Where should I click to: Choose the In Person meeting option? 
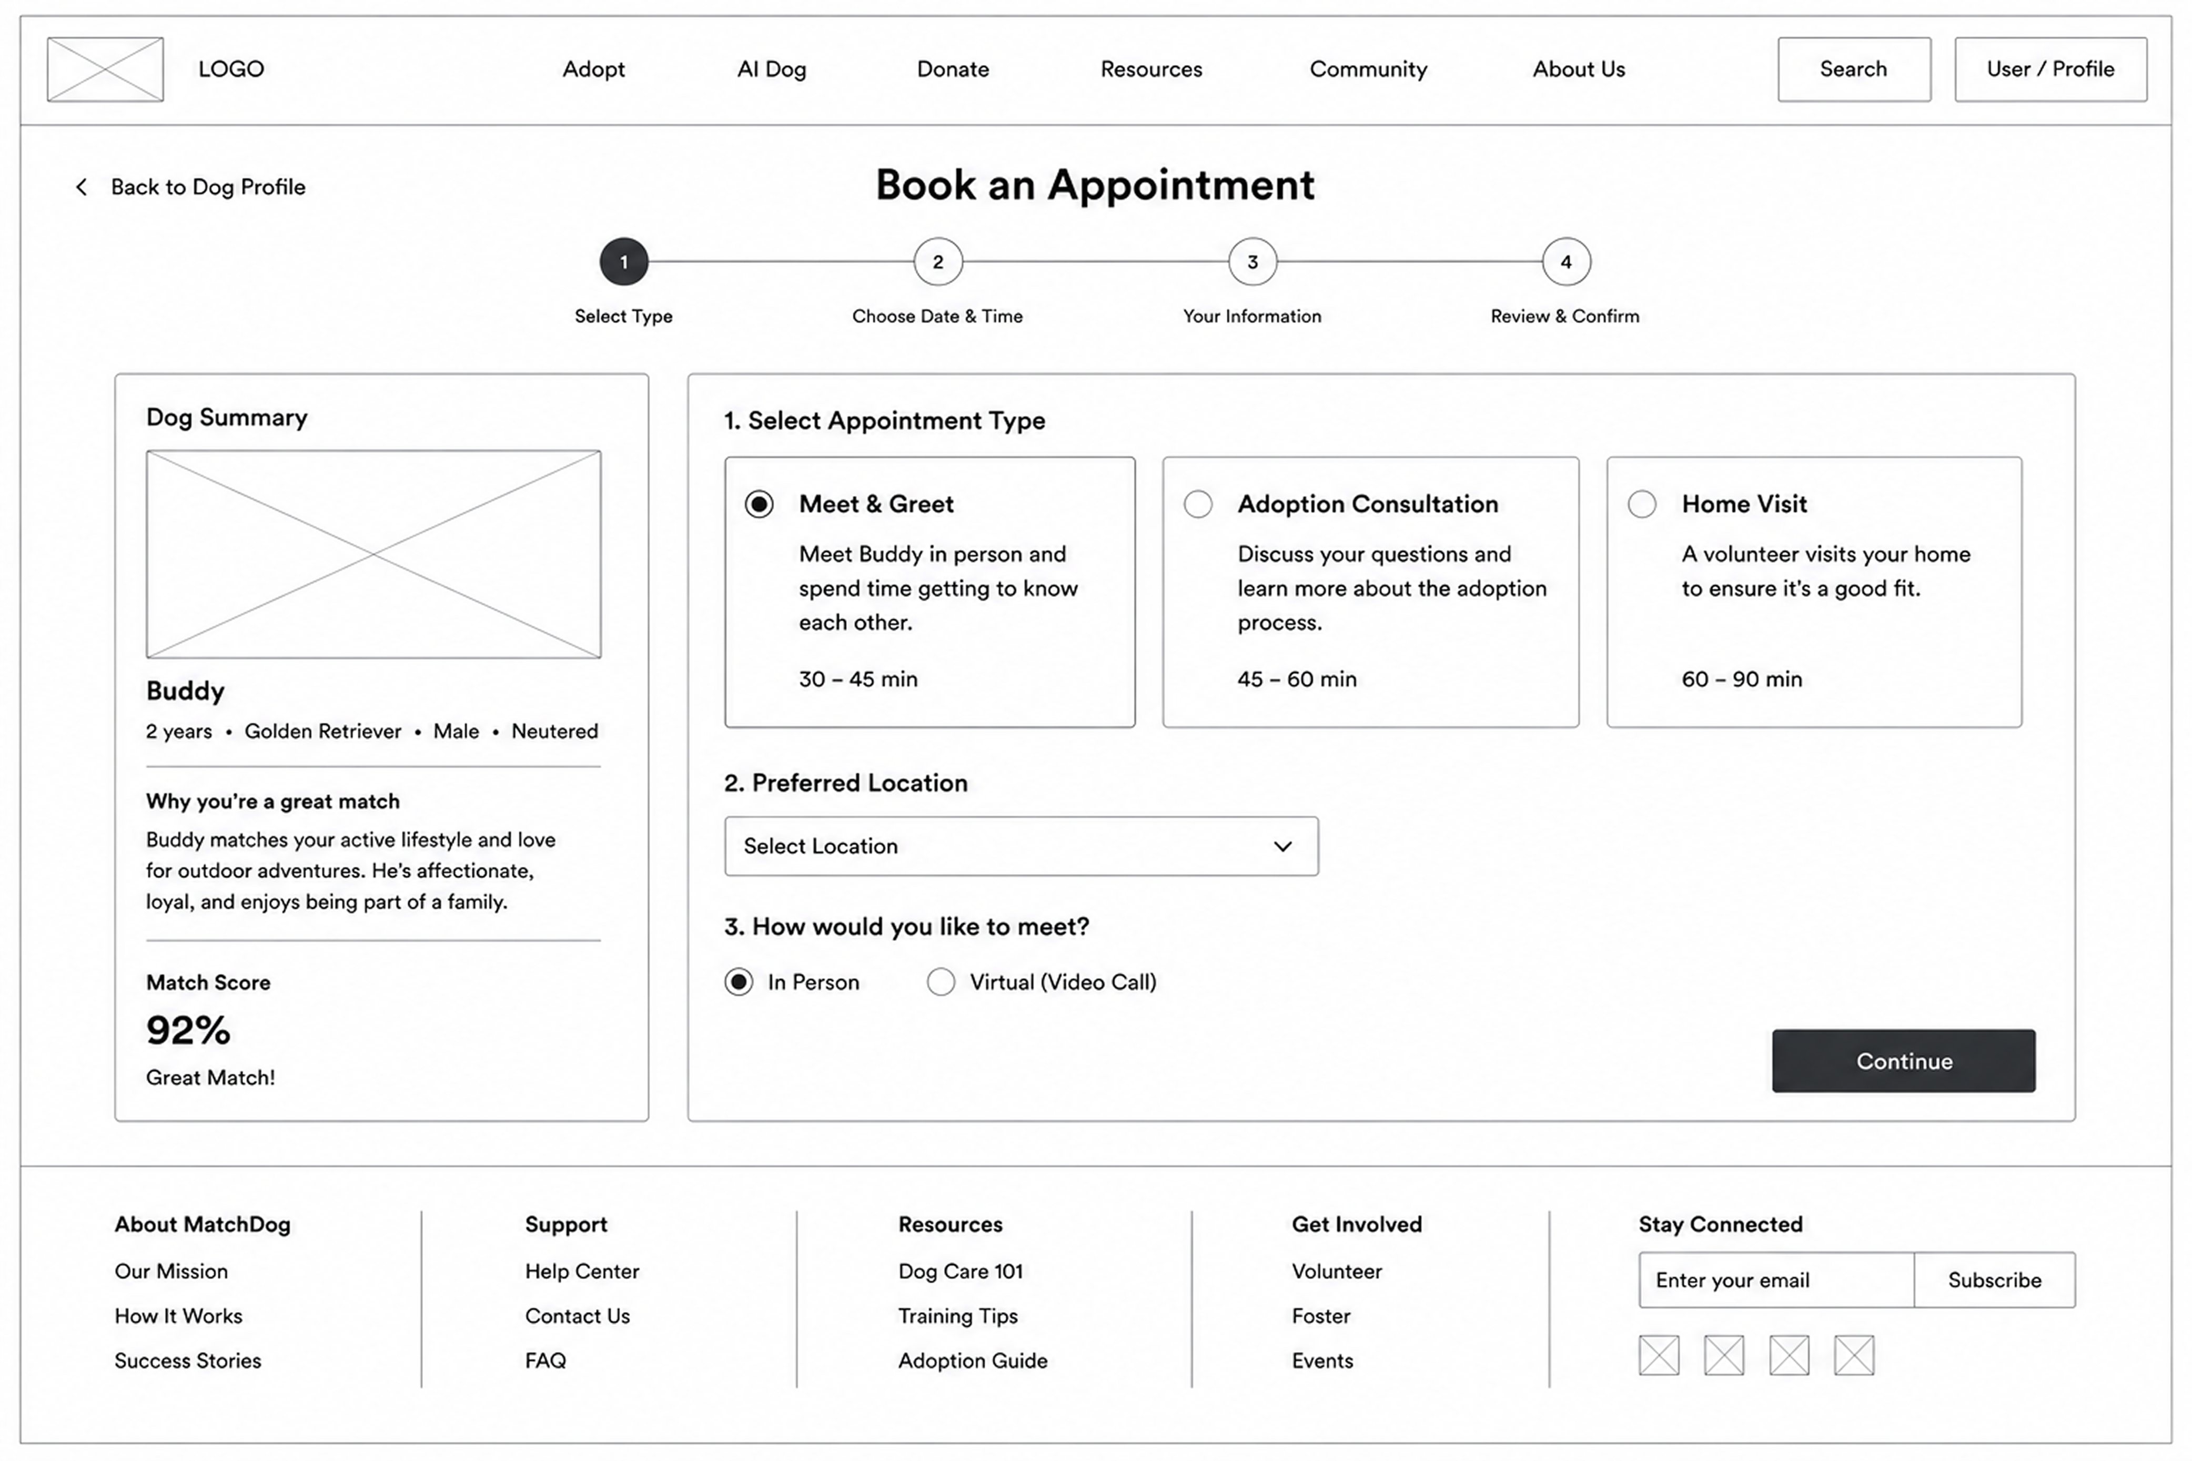[739, 982]
